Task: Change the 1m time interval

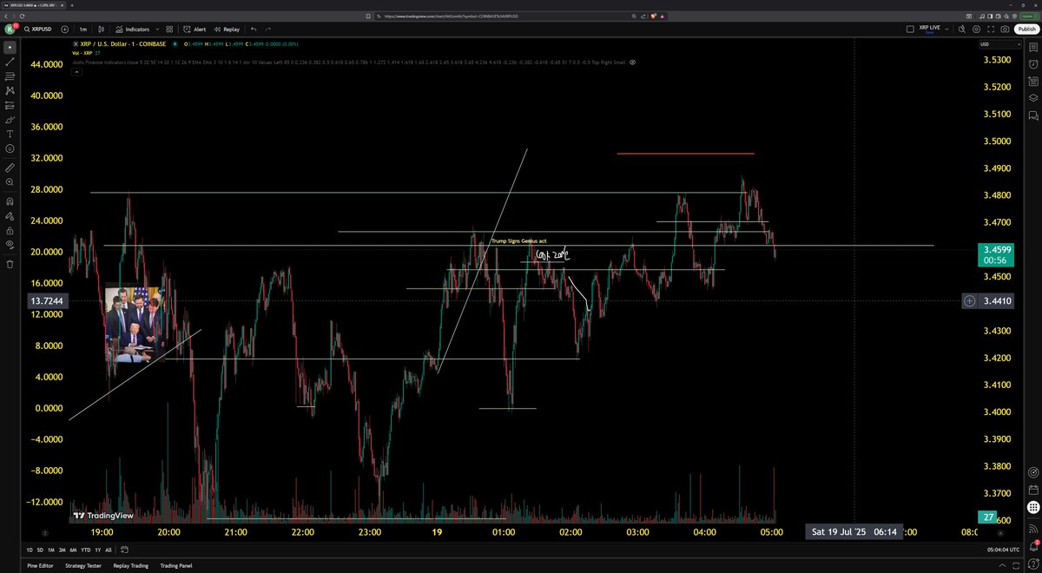Action: (x=83, y=30)
